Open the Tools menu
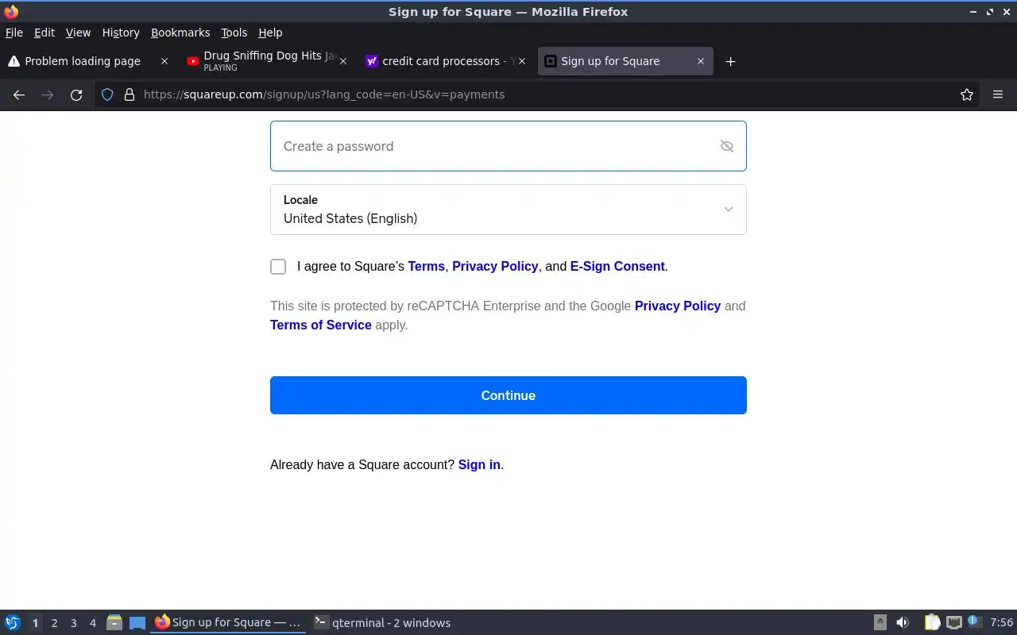This screenshot has height=635, width=1017. 234,33
